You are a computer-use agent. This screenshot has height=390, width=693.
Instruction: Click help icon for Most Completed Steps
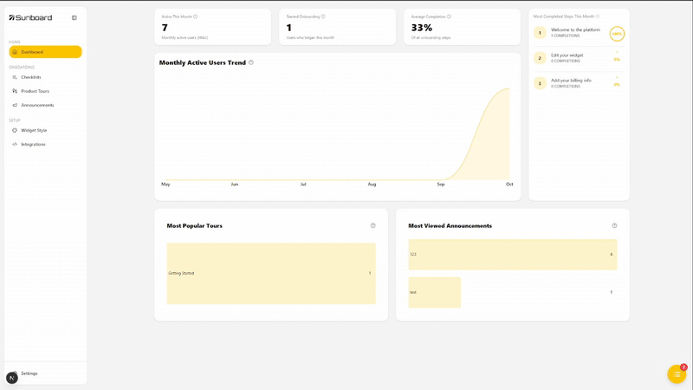597,16
